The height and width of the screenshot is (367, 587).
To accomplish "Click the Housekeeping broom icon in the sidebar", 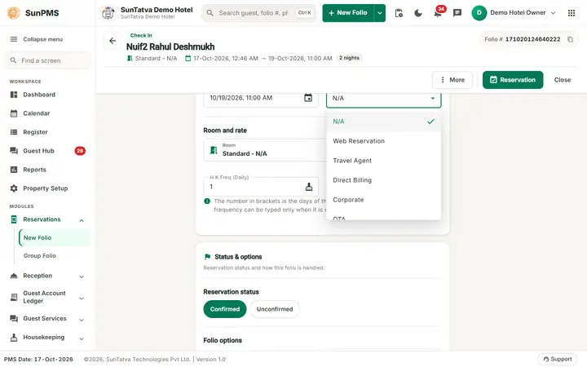I will point(14,337).
